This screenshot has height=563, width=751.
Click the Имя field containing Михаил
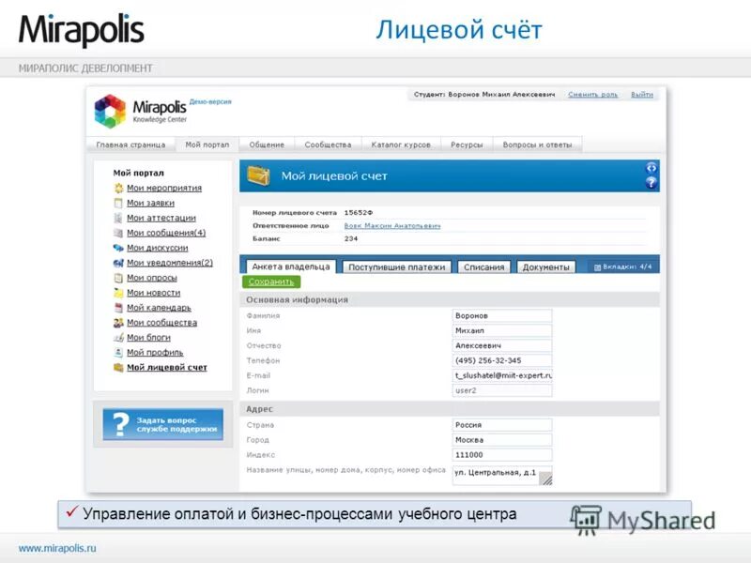tap(502, 330)
